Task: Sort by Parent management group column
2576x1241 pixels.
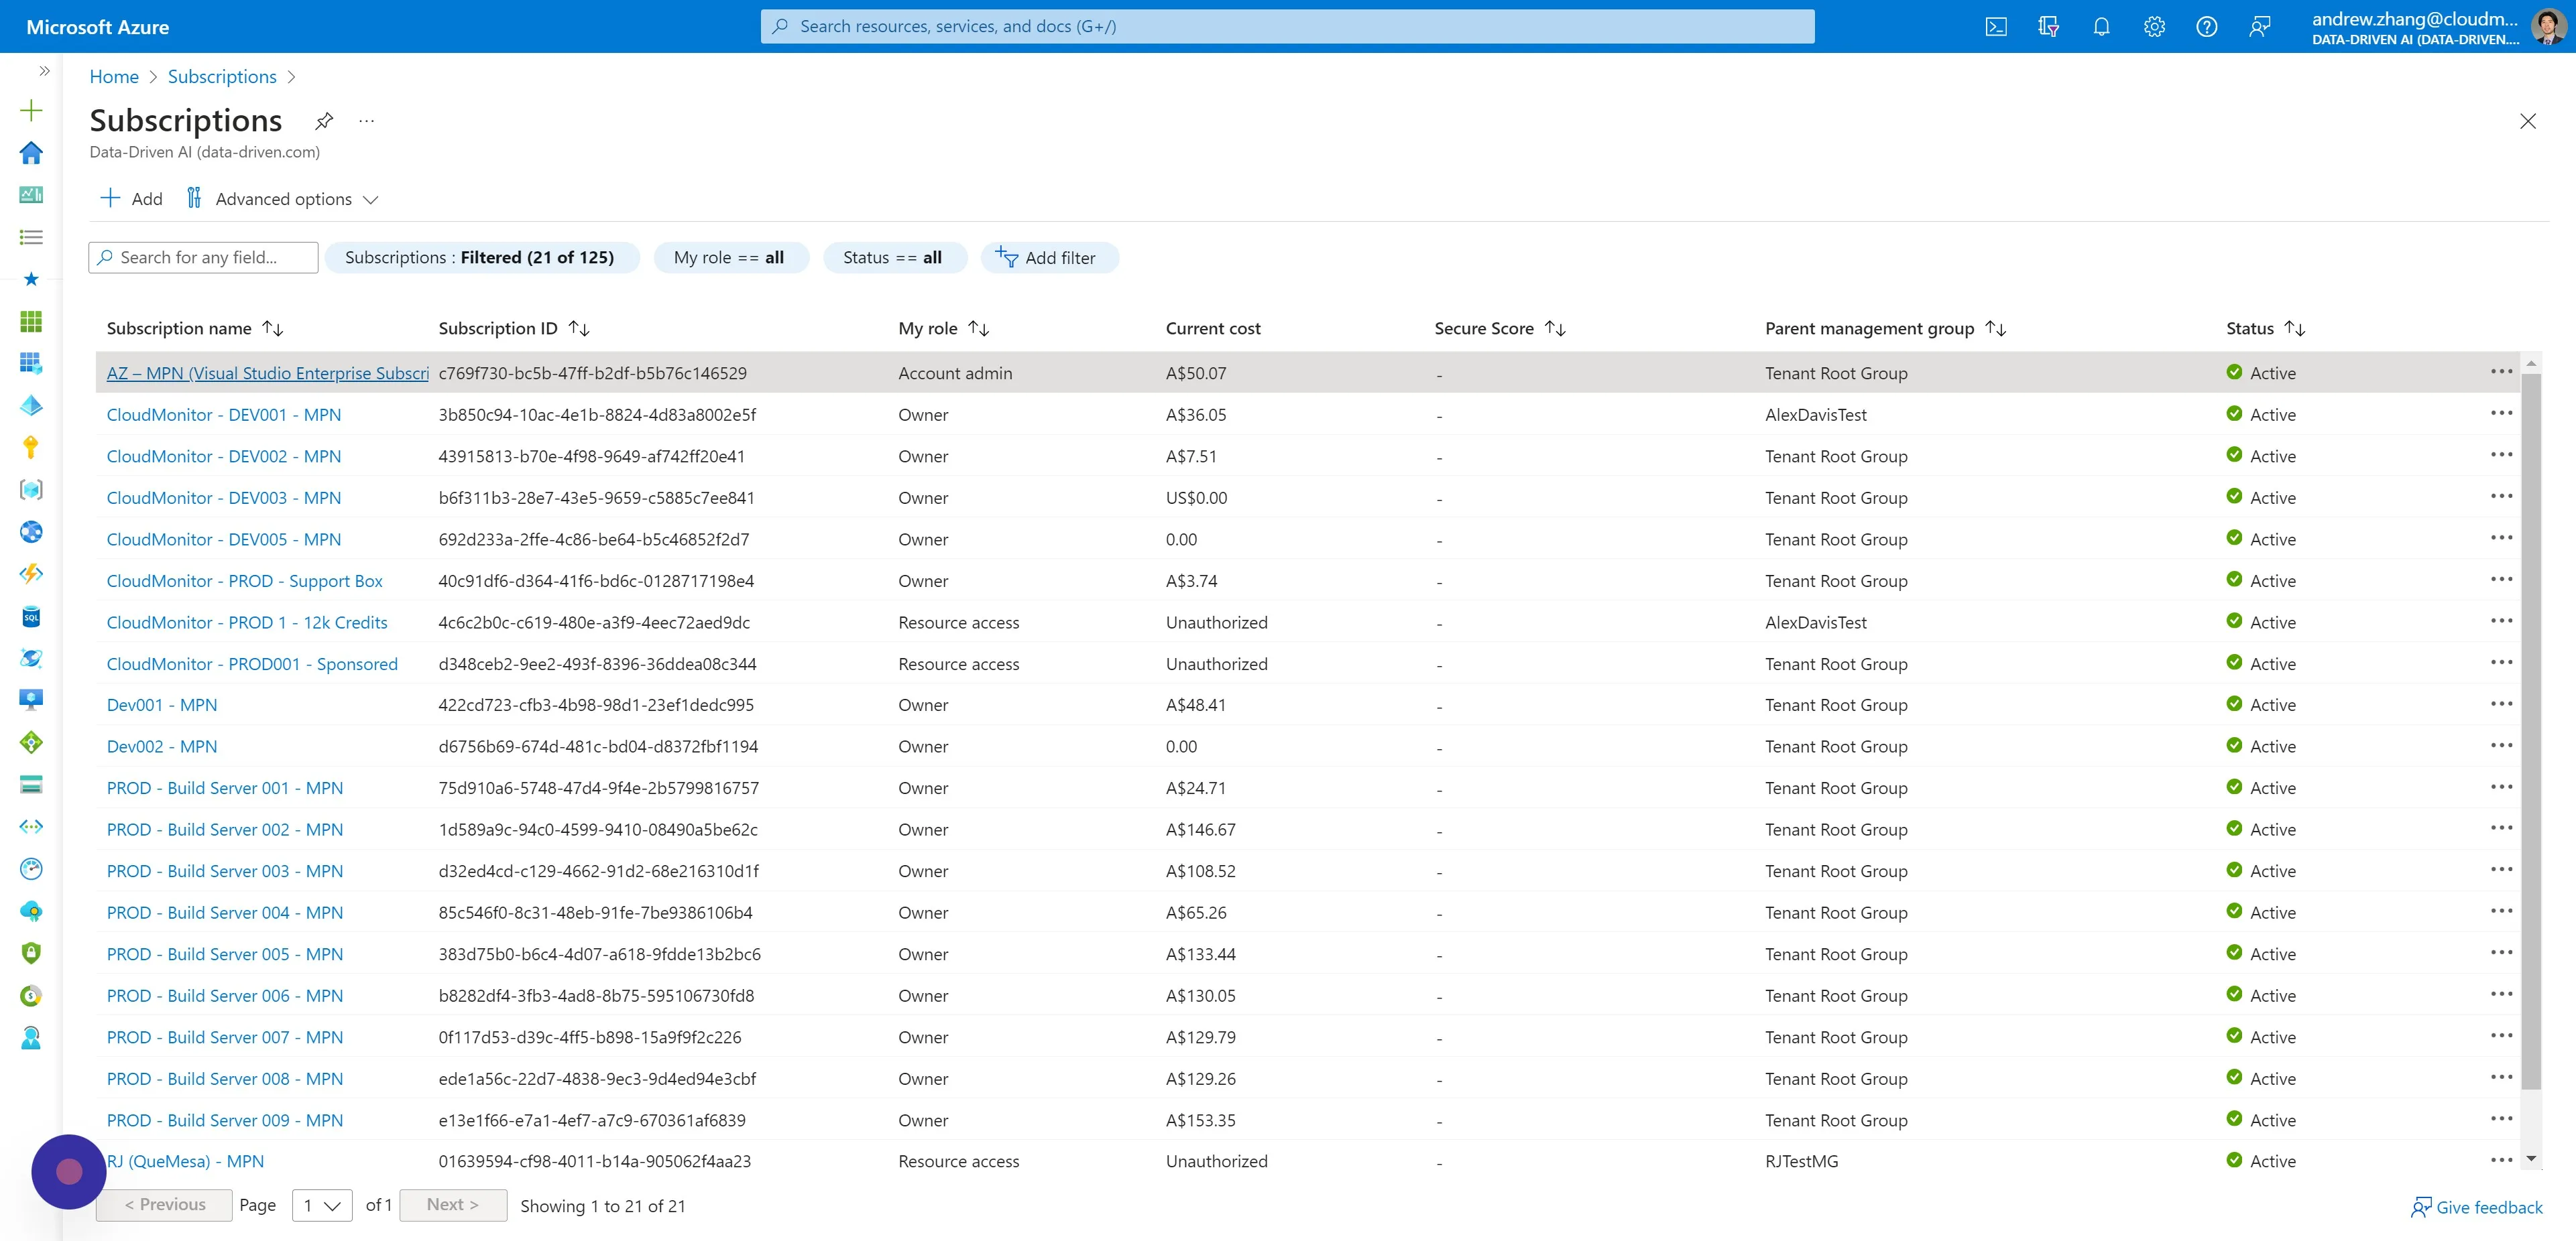Action: click(1885, 328)
